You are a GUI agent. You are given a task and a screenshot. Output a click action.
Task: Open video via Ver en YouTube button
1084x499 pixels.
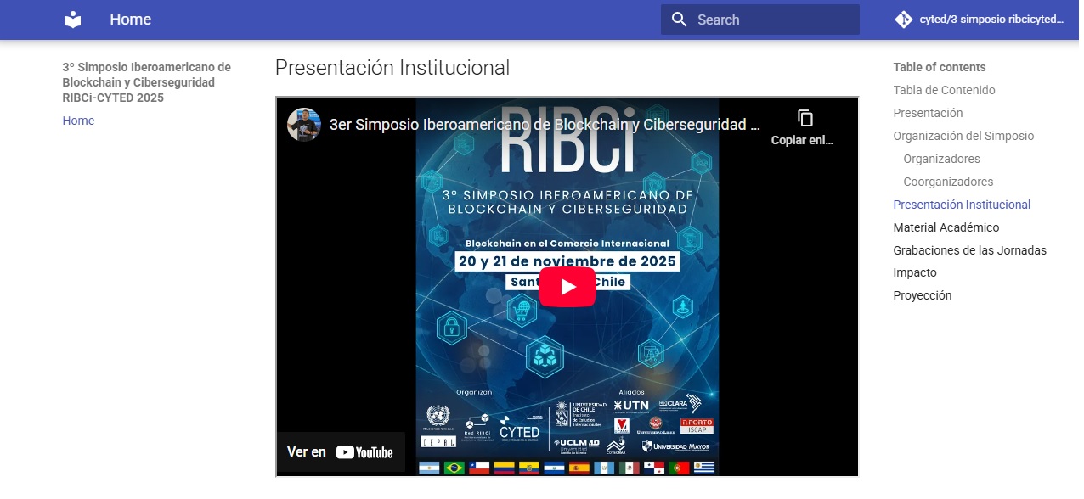click(341, 452)
